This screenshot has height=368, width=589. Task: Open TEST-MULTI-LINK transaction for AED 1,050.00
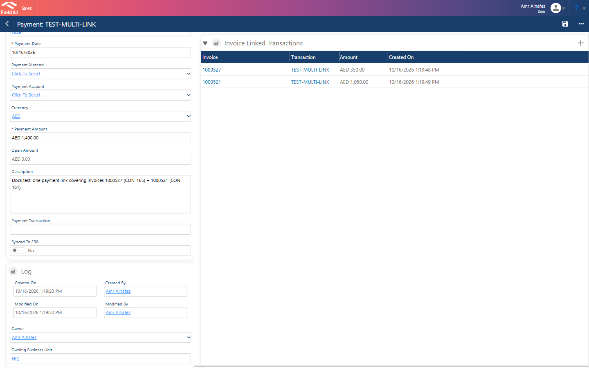310,82
